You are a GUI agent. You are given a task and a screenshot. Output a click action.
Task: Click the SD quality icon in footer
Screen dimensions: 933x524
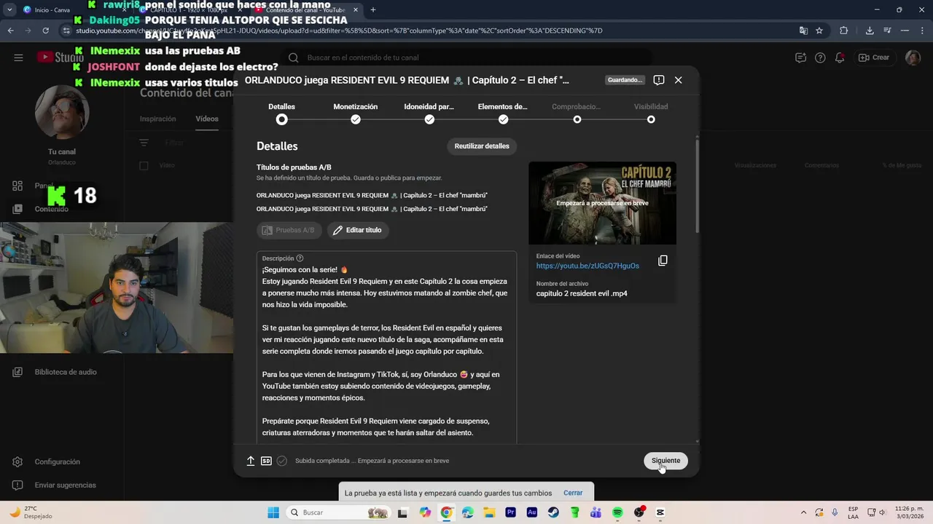[266, 461]
